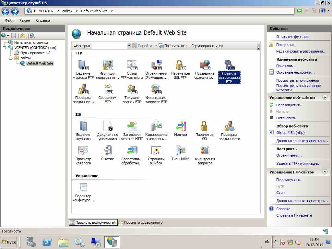This screenshot has width=332, height=249.
Task: Open the help button dropdown arrow
Action: pos(328,10)
